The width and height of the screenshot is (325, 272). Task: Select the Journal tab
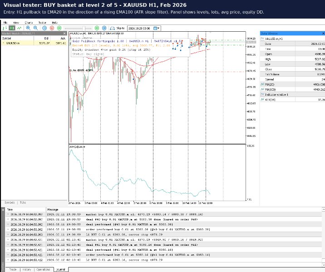[x=61, y=270]
